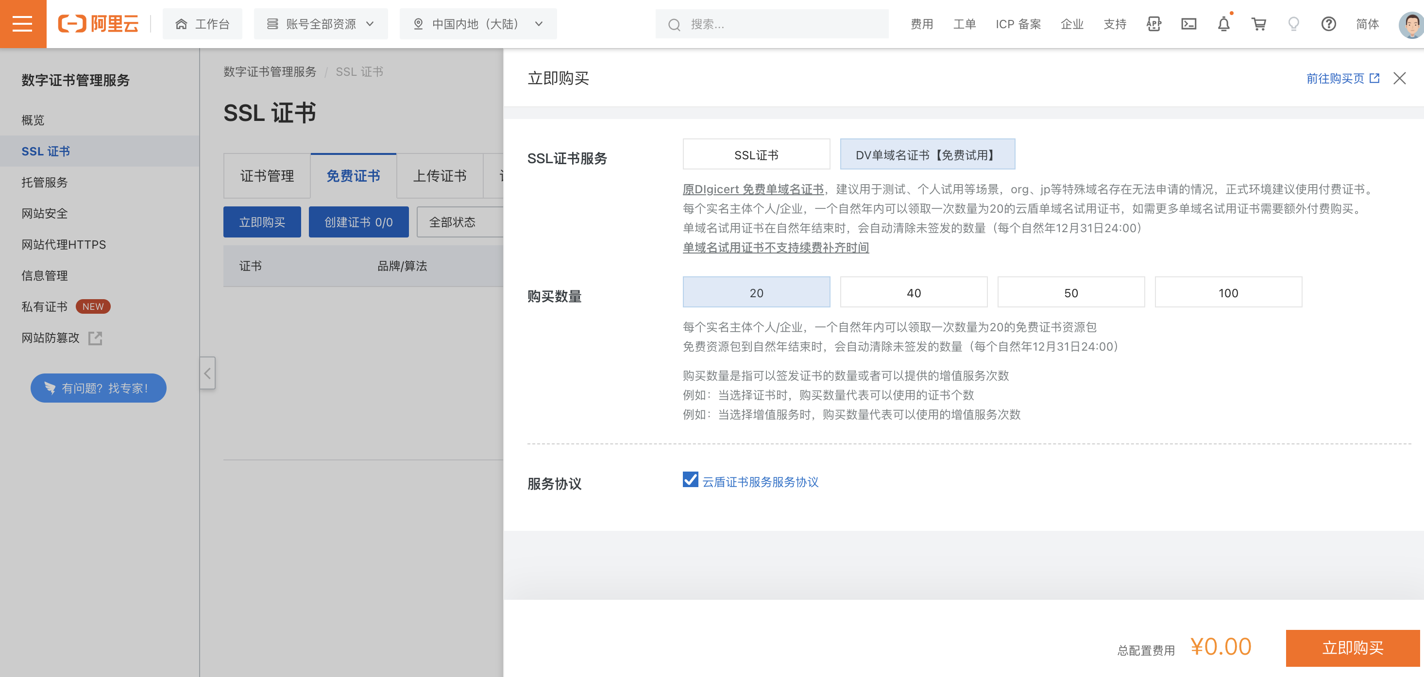
Task: Open 托管服务 in sidebar menu
Action: [x=45, y=182]
